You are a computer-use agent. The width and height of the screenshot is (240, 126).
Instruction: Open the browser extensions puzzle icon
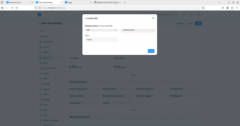click(232, 8)
